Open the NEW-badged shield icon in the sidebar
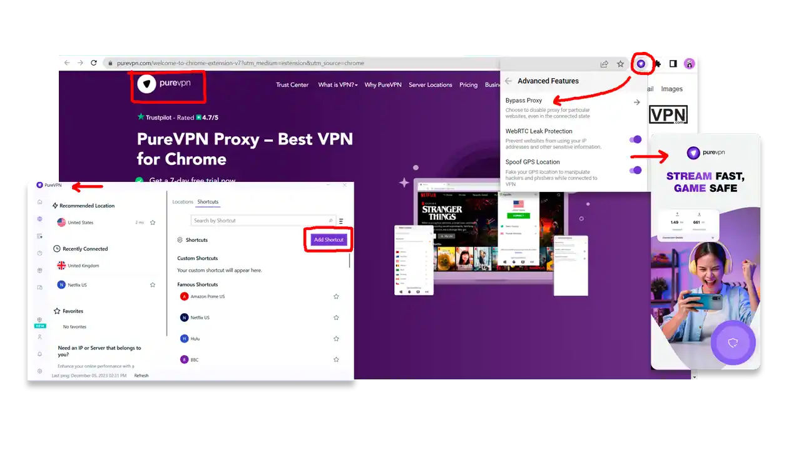The image size is (801, 450). 39,321
